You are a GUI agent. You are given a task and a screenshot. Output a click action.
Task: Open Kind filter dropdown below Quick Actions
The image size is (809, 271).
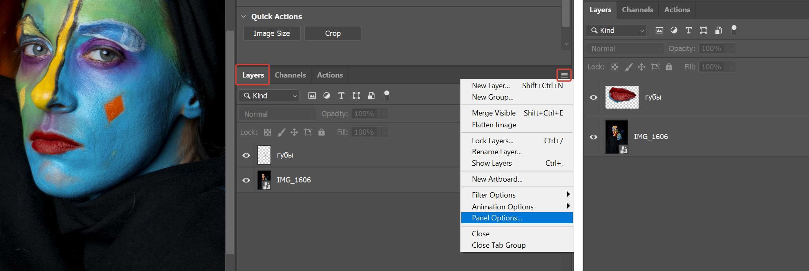269,96
